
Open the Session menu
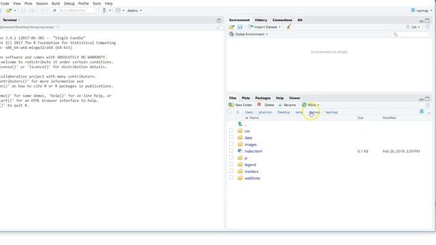[x=42, y=3]
